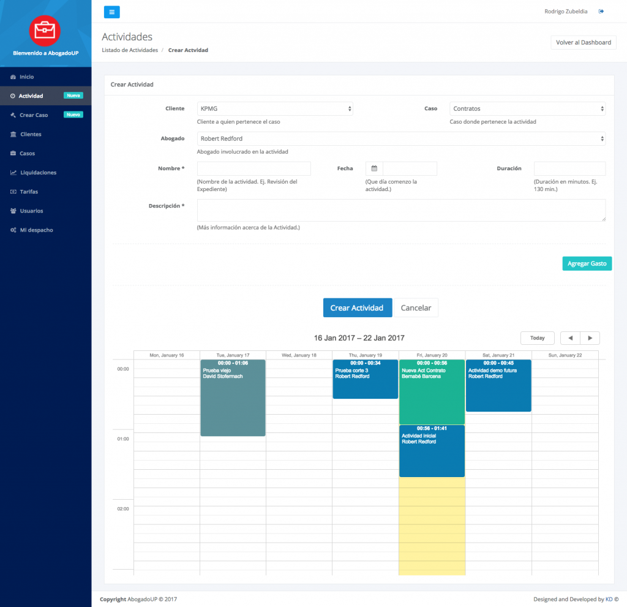Click the 16 Jan 2017 – 22 Jan 2017 title

click(359, 338)
